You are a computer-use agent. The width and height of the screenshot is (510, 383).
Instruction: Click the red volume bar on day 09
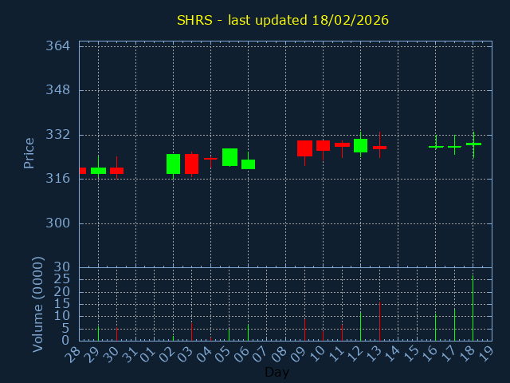304,330
